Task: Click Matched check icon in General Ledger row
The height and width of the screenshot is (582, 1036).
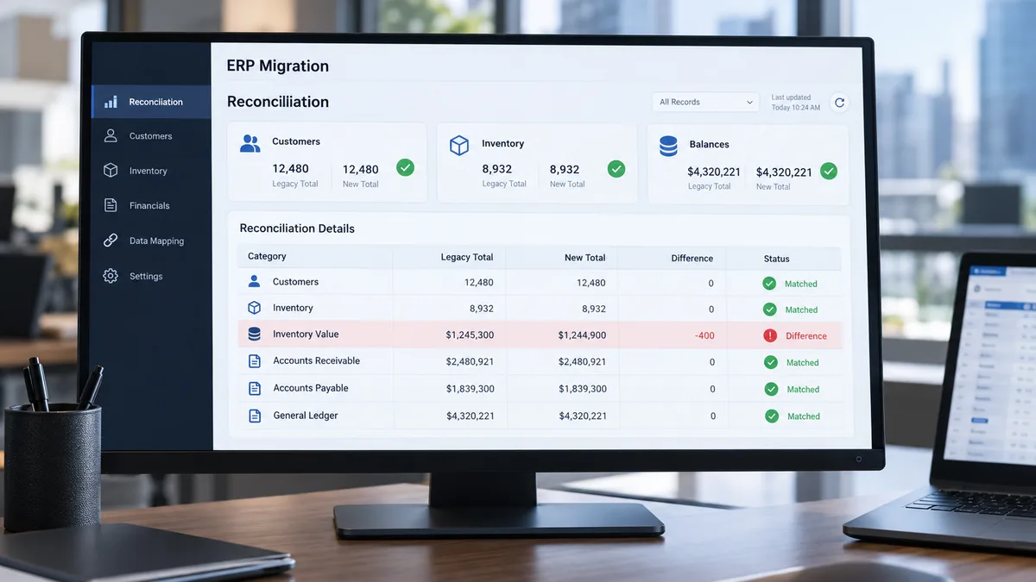Action: [x=772, y=416]
